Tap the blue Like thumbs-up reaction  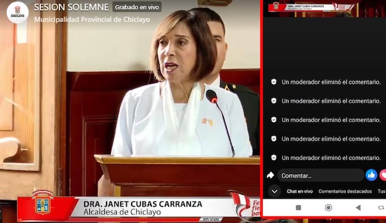click(371, 175)
